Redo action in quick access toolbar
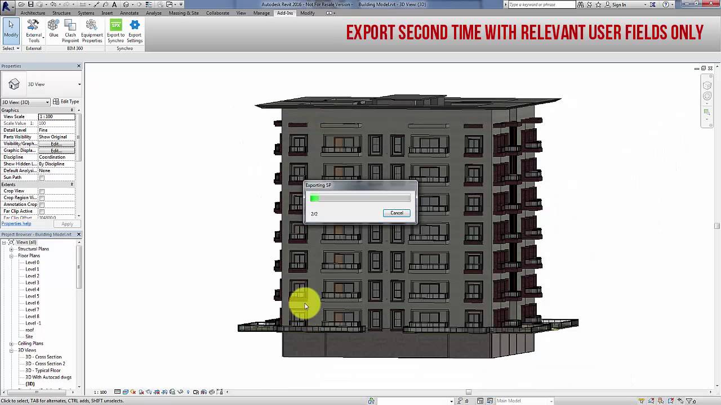Viewport: 721px width, 405px height. (67, 4)
